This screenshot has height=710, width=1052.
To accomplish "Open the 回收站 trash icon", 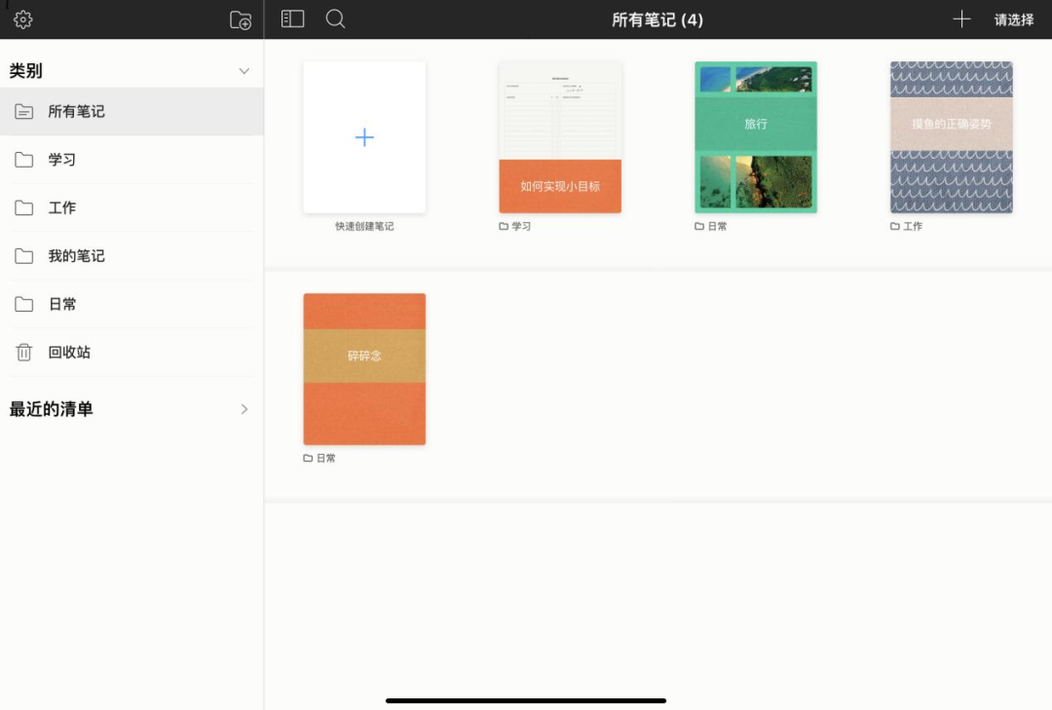I will (x=23, y=352).
